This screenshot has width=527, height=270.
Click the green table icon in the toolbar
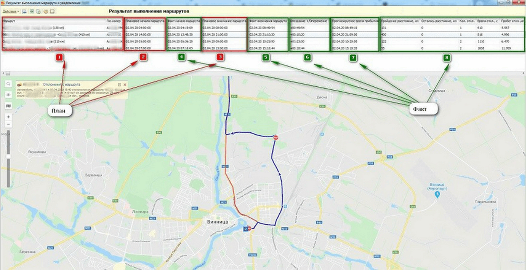pyautogui.click(x=31, y=11)
